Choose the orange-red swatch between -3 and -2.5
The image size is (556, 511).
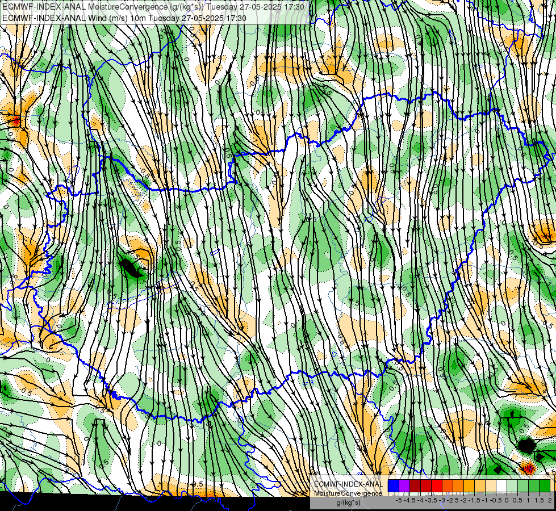coord(448,485)
